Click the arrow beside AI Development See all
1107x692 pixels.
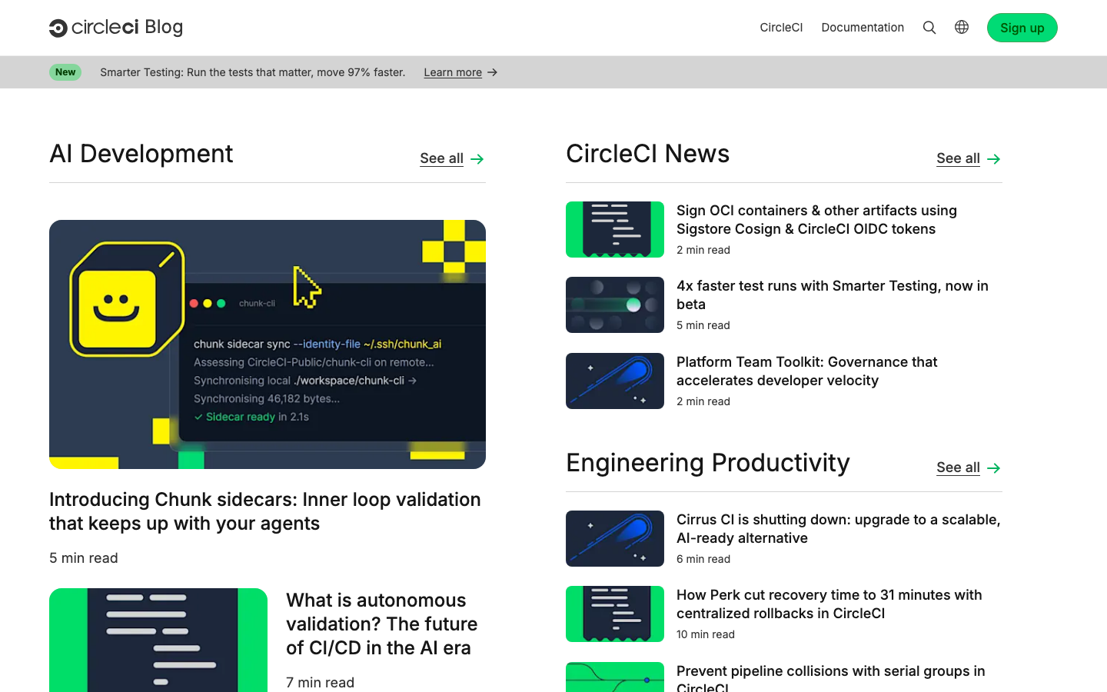[x=477, y=159]
